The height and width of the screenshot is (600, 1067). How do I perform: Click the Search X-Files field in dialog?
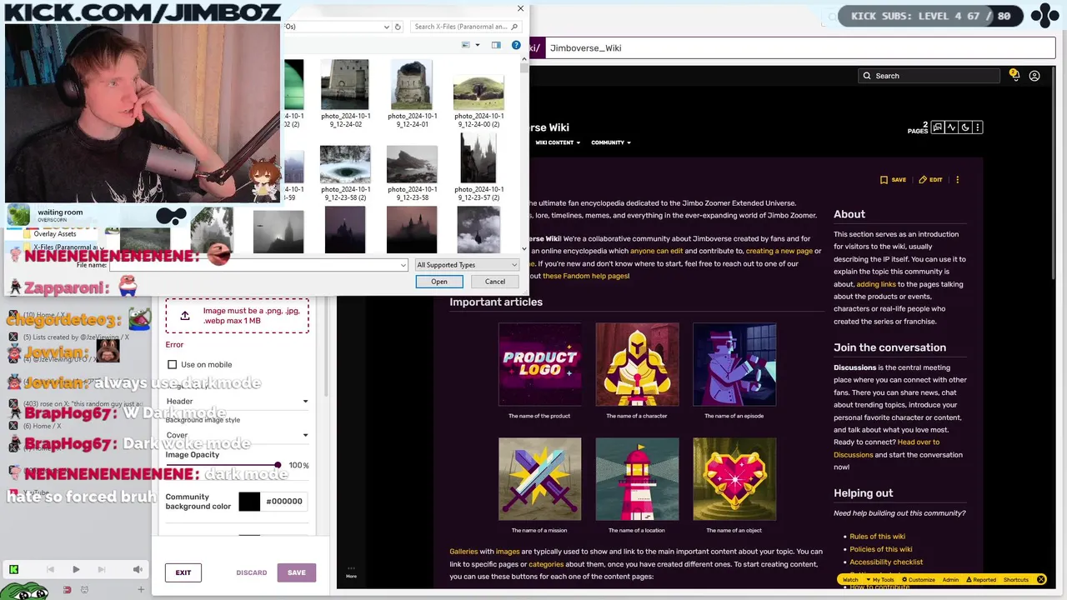465,27
